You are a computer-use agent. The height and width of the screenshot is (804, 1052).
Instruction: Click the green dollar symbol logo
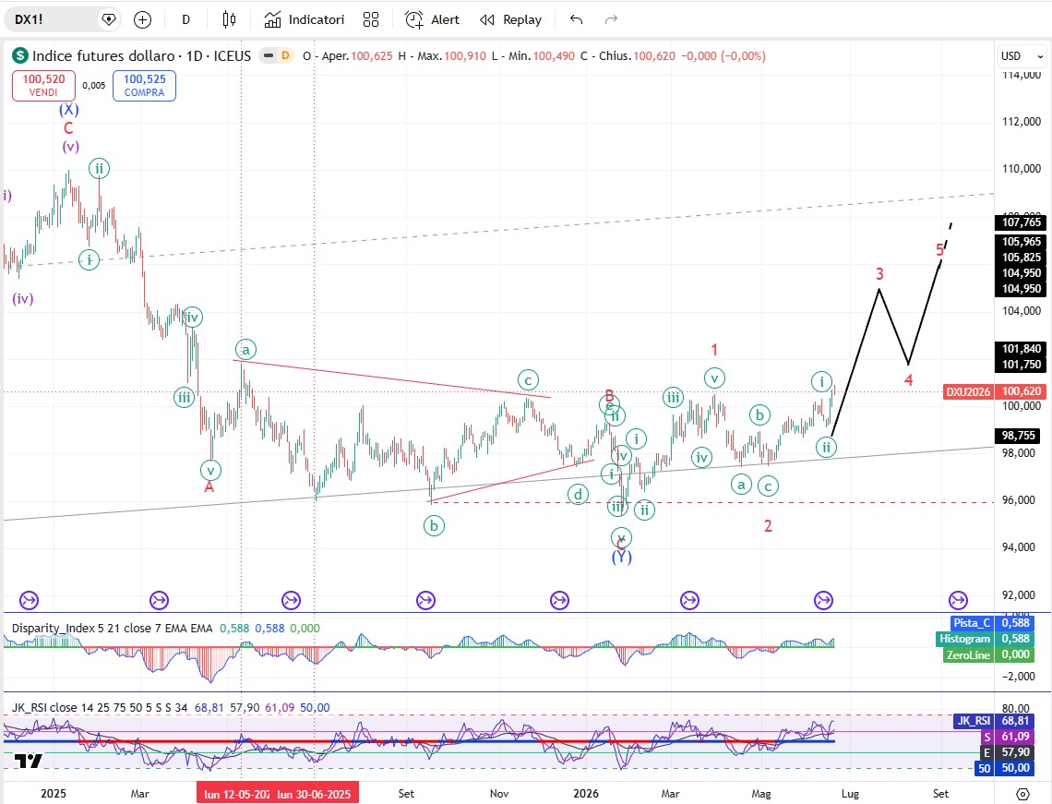[x=20, y=55]
